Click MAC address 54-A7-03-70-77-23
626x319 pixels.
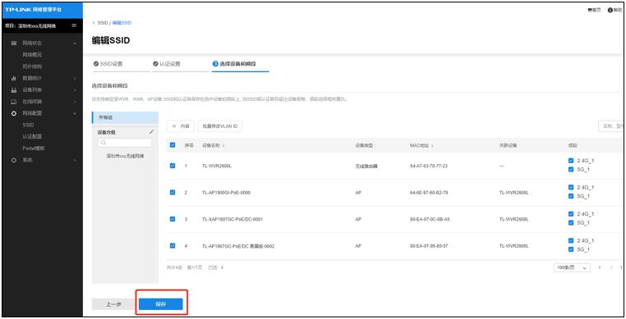(x=429, y=166)
